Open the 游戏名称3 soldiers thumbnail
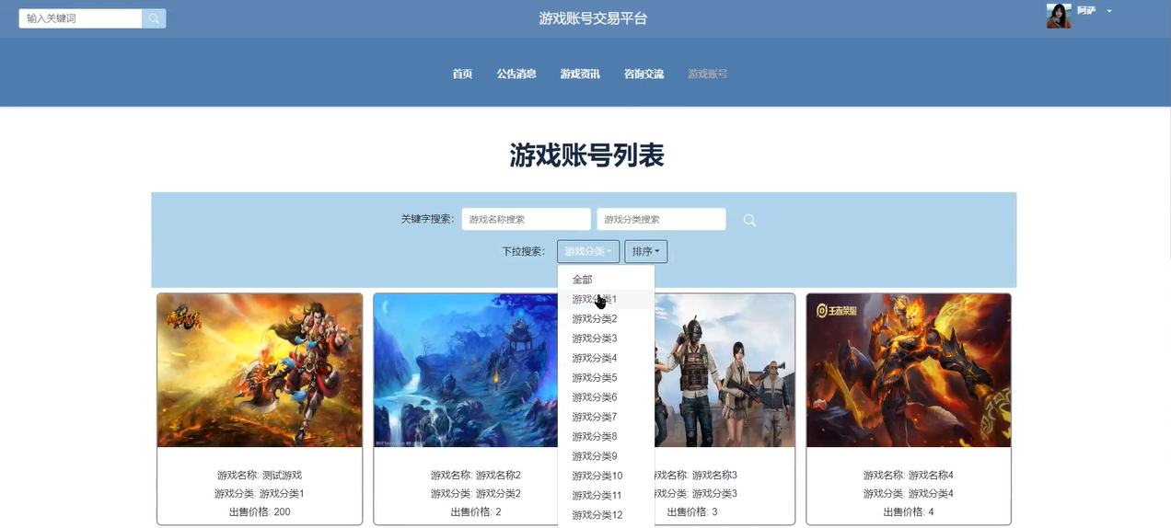Viewport: 1171px width, 528px height. click(725, 371)
